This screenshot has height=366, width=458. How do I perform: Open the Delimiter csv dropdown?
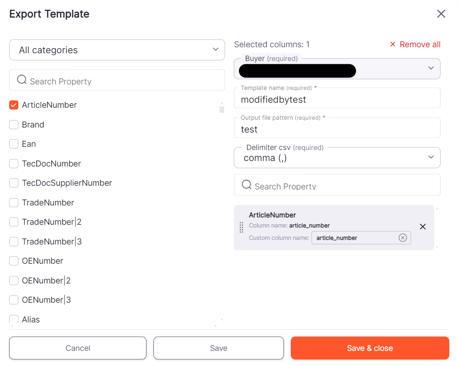click(337, 158)
